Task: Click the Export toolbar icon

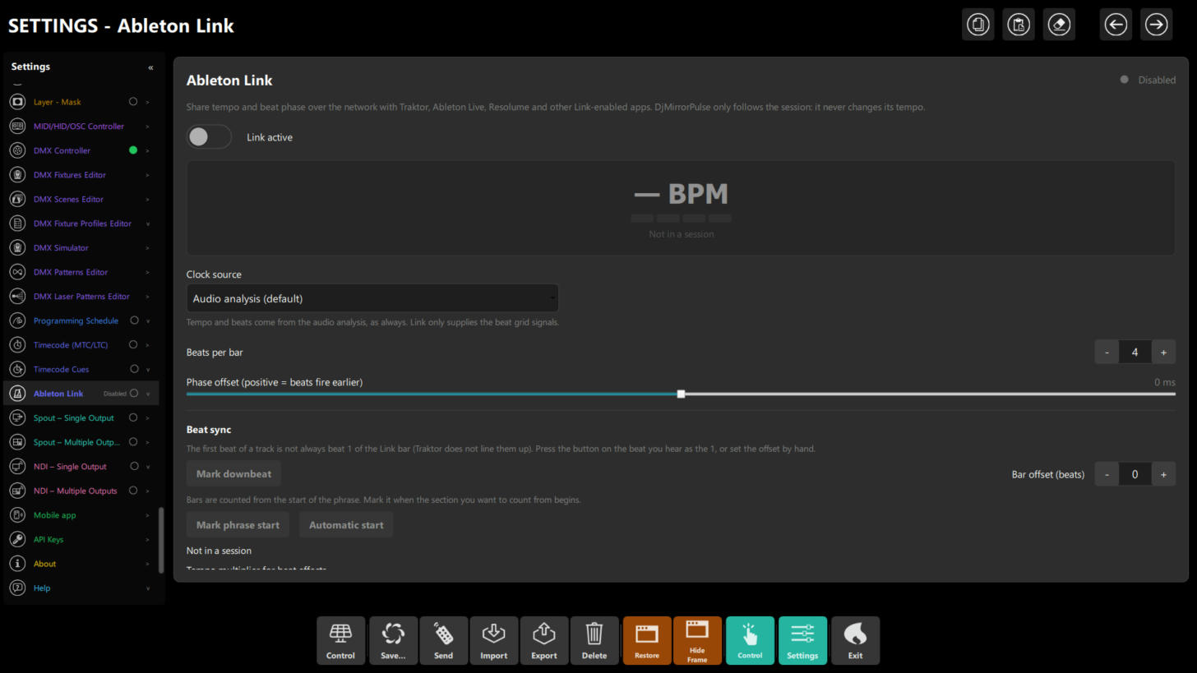Action: tap(543, 641)
